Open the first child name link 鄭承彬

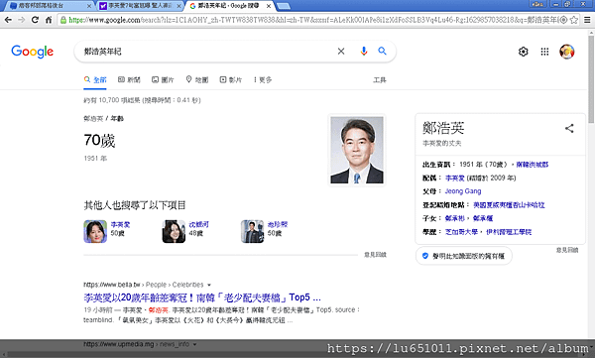454,218
